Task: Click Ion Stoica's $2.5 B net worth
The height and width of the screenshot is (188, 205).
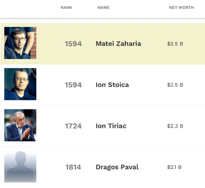Action: tap(175, 85)
